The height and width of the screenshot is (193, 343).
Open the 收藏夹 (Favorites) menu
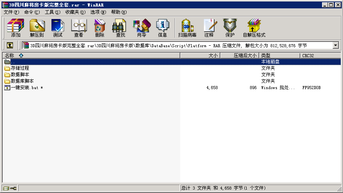75,12
